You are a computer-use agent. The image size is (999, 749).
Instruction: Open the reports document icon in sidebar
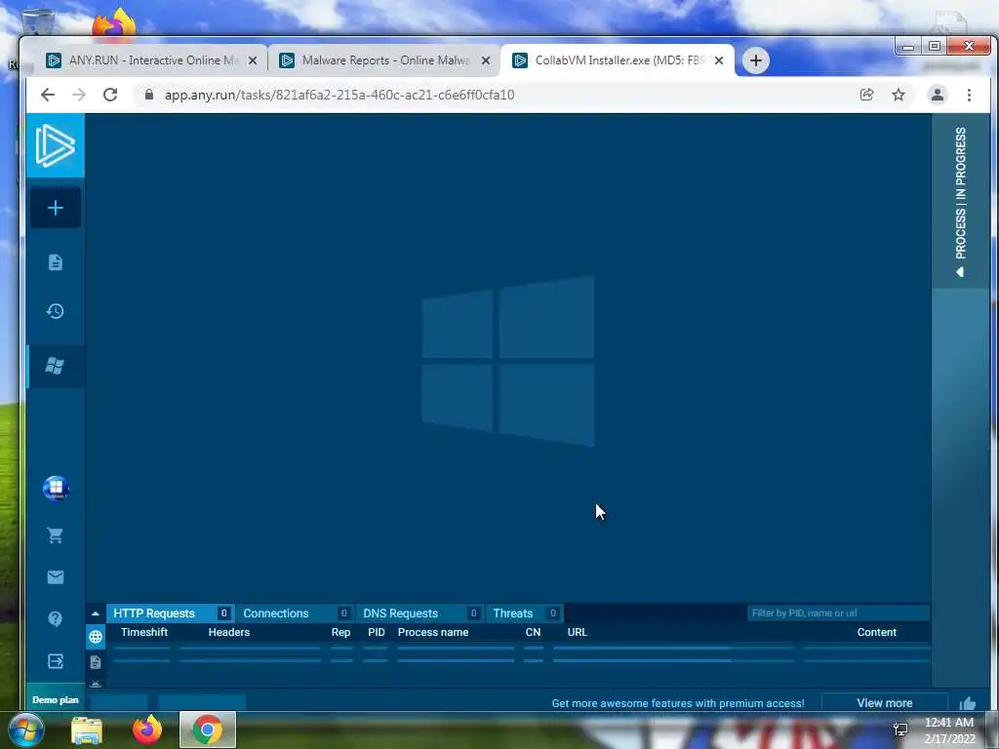[56, 261]
